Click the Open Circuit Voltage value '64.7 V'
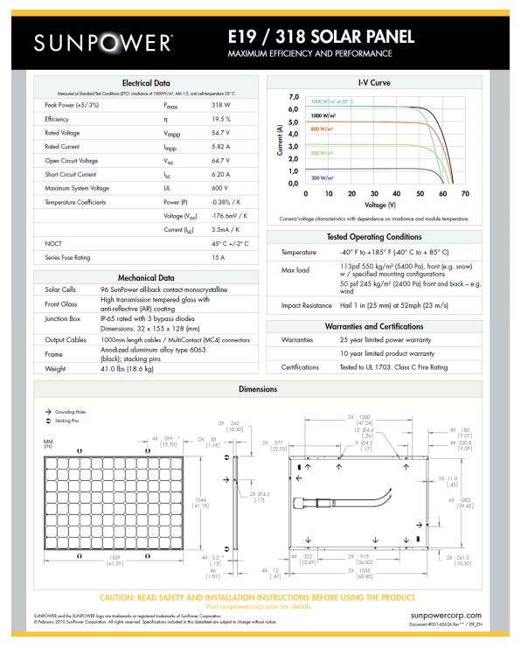 point(220,160)
